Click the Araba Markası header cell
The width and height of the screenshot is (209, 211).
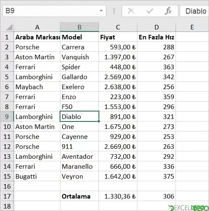click(x=37, y=37)
